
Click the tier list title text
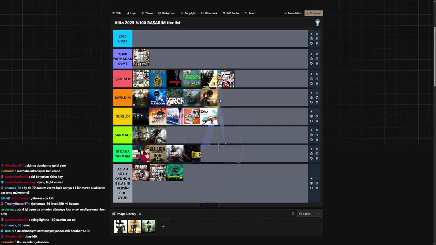coord(147,23)
